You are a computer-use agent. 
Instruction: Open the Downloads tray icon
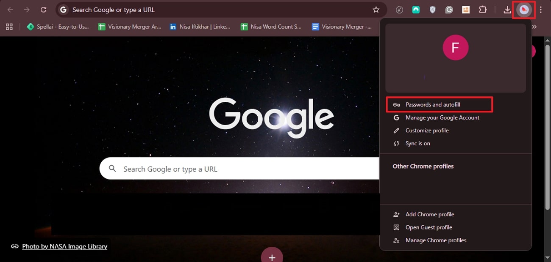point(507,9)
